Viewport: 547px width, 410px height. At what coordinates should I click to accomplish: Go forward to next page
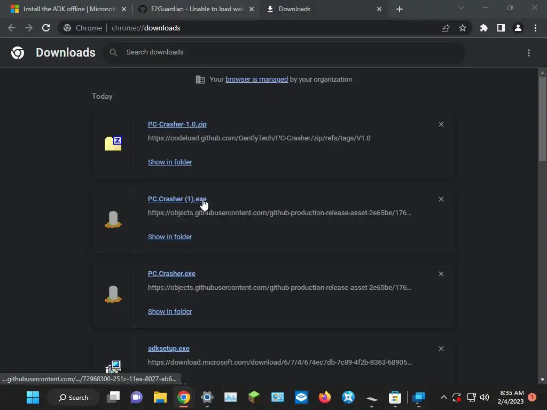pos(29,28)
